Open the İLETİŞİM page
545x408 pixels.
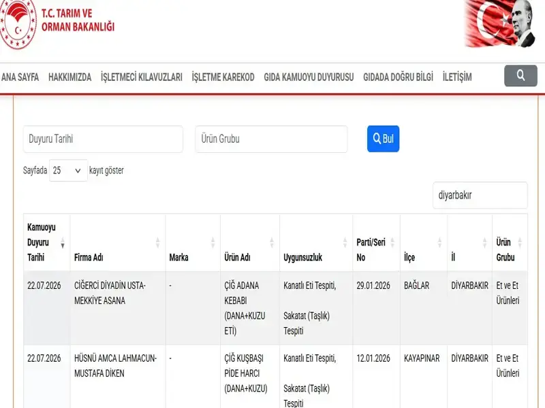tap(457, 77)
